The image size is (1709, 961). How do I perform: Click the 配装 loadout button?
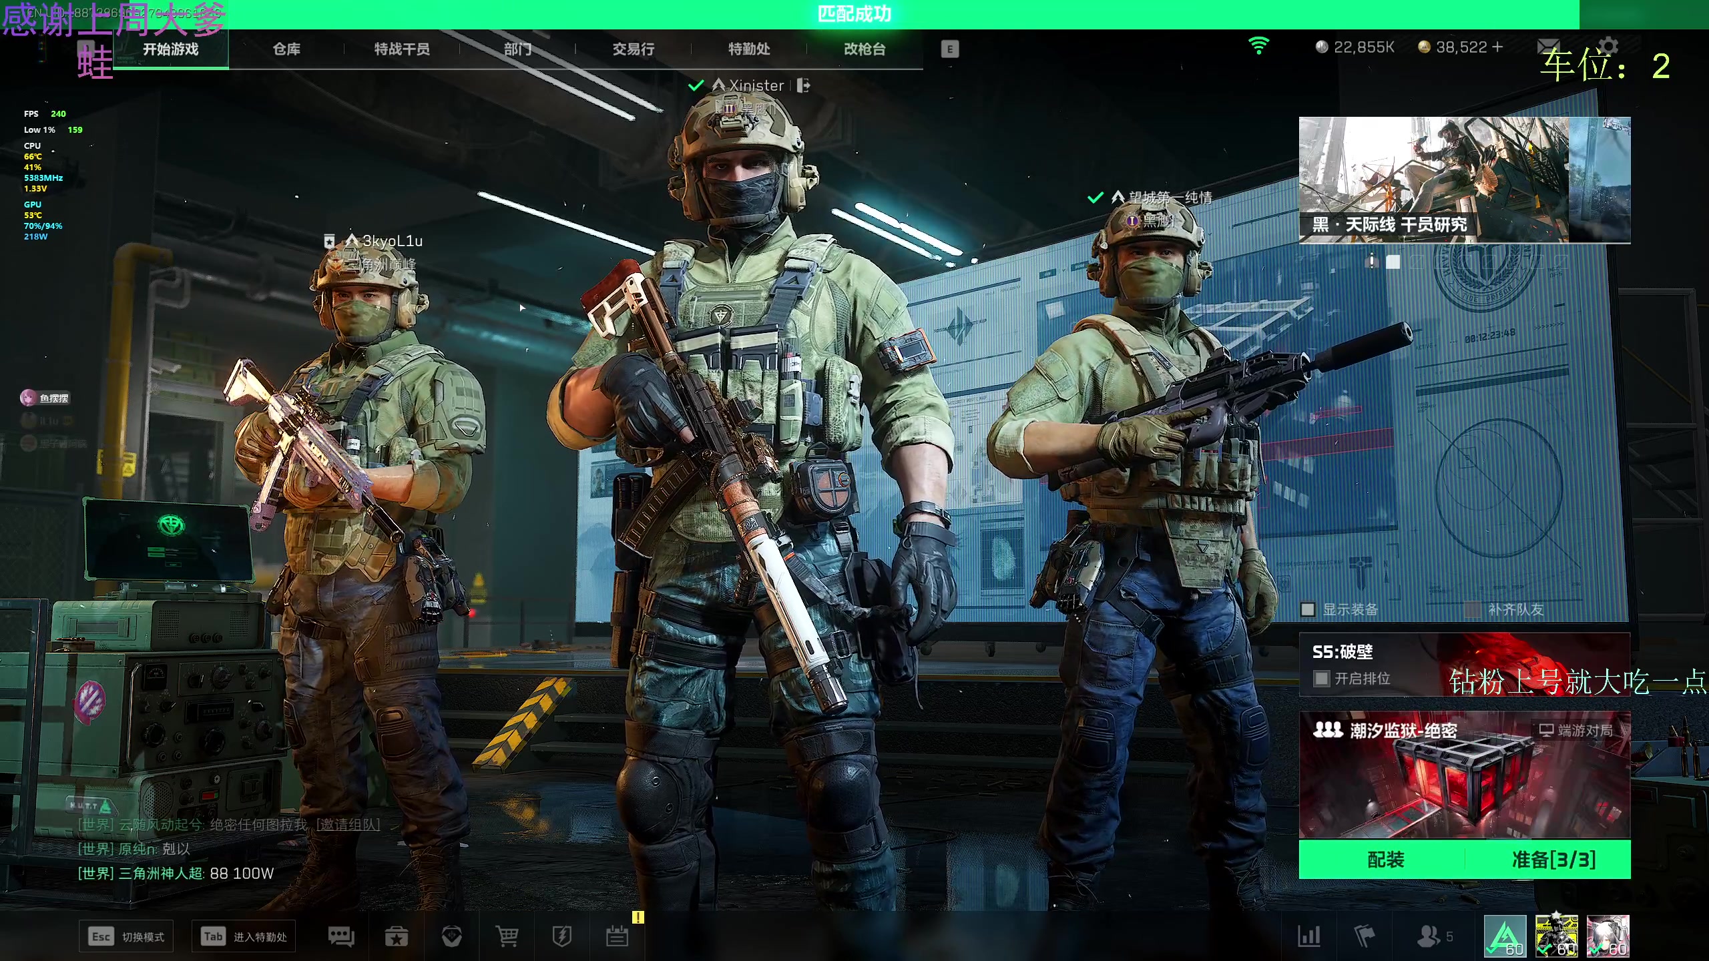[x=1386, y=860]
